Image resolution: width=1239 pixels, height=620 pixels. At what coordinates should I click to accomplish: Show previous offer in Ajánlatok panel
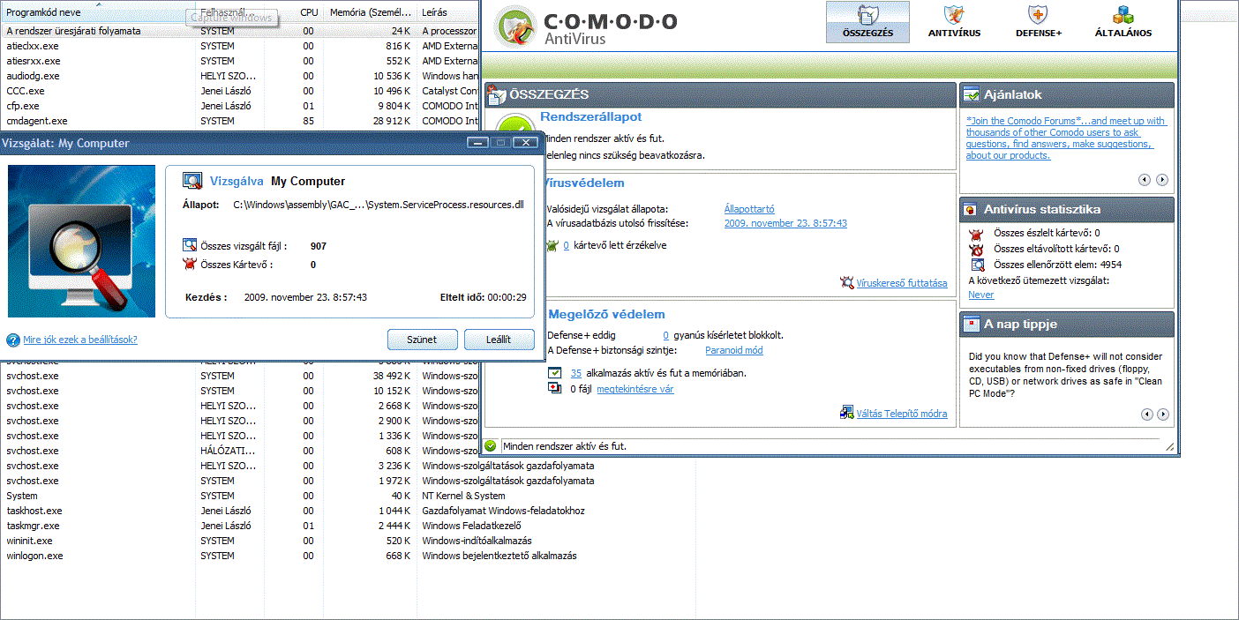pyautogui.click(x=1145, y=180)
